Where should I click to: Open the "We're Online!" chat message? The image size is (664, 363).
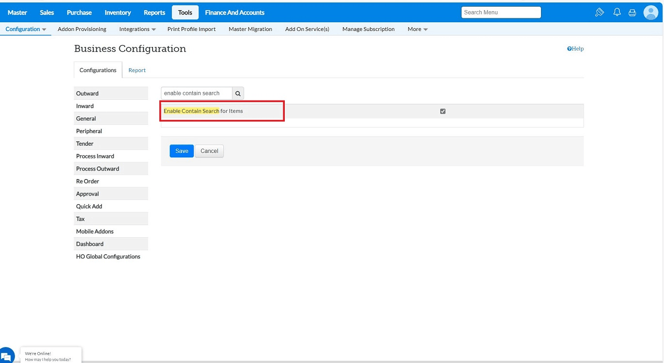pos(51,356)
